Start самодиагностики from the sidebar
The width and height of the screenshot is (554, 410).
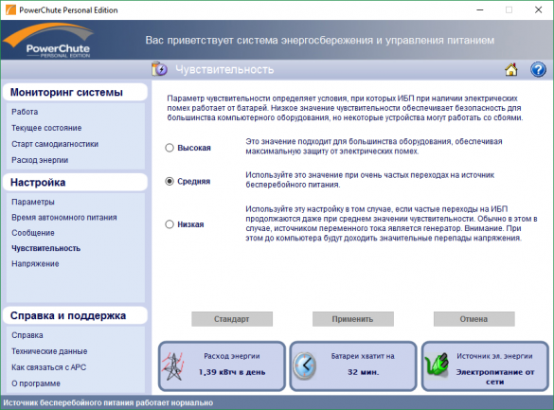tap(55, 144)
